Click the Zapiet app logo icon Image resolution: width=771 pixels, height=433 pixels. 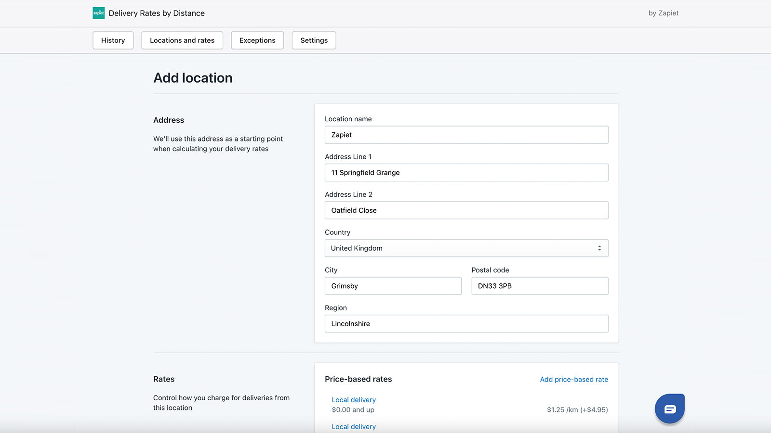point(98,13)
